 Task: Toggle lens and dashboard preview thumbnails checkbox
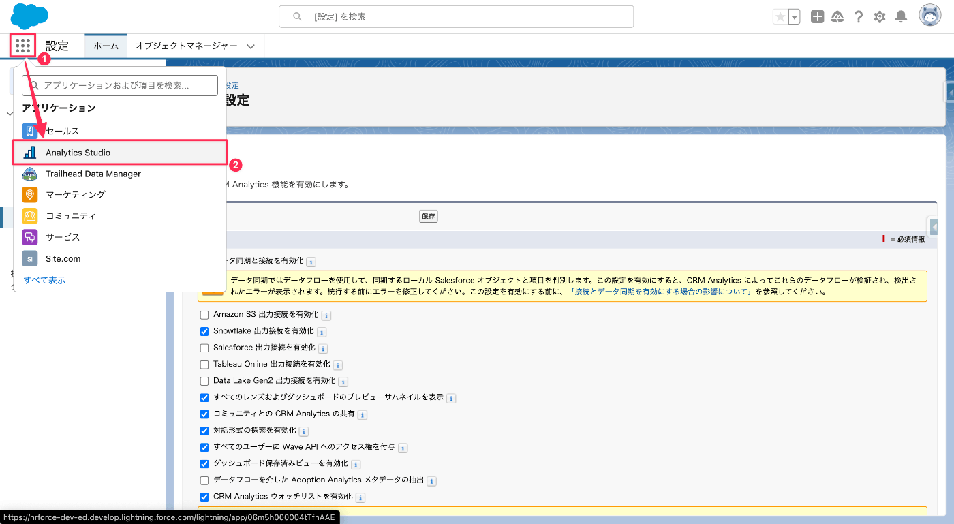204,398
